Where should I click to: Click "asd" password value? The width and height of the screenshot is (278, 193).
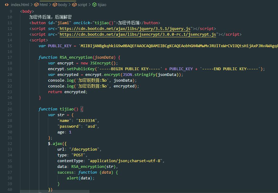point(91,126)
